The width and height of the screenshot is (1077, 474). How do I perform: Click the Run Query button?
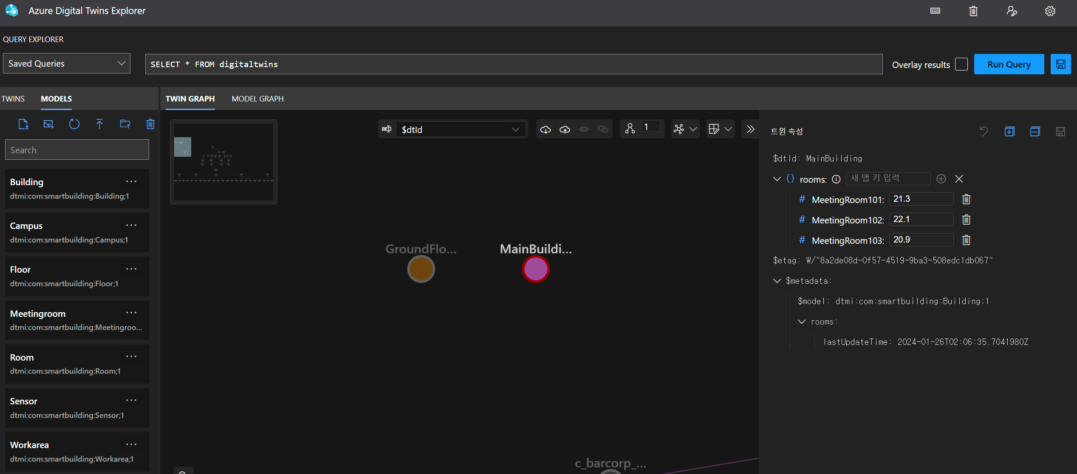coord(1009,64)
